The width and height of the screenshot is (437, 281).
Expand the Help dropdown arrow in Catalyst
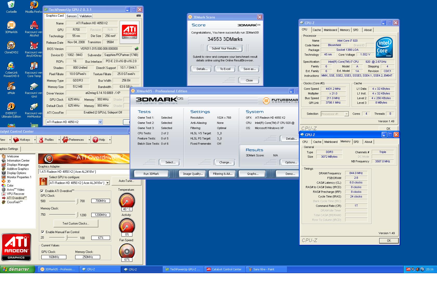[110, 140]
